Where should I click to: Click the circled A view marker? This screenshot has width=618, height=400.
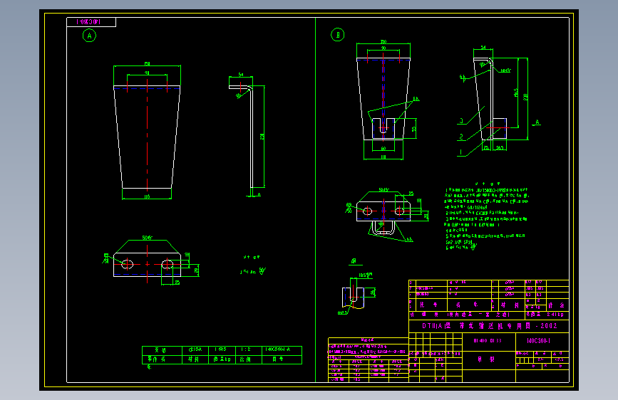tap(90, 36)
